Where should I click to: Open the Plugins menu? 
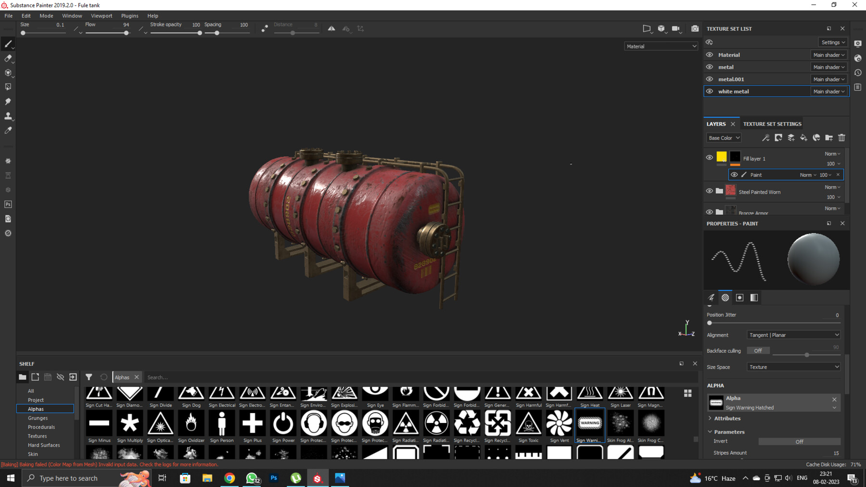pos(129,15)
